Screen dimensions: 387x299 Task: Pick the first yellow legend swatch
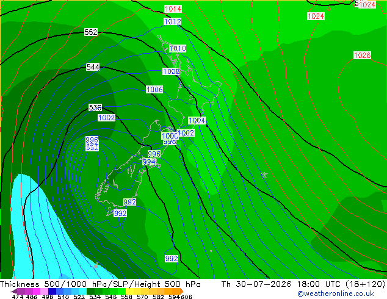click(x=129, y=291)
